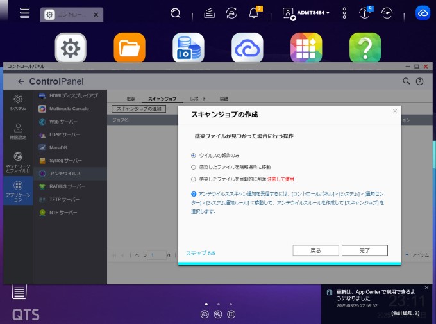Open MariaDB item

(71, 147)
